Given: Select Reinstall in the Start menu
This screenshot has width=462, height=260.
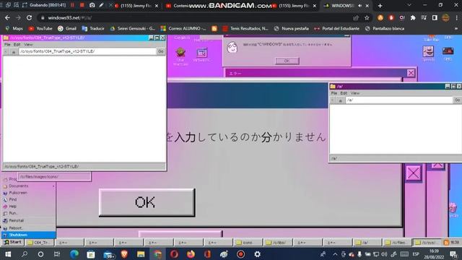Looking at the screenshot, I should coord(29,220).
